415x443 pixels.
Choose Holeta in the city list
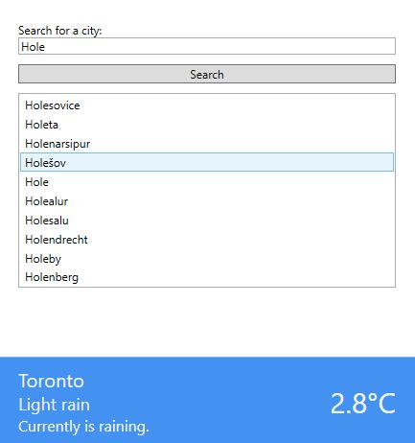coord(207,125)
